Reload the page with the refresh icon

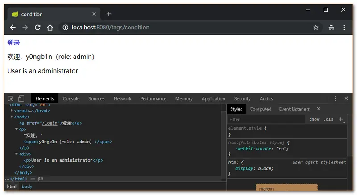(x=38, y=28)
